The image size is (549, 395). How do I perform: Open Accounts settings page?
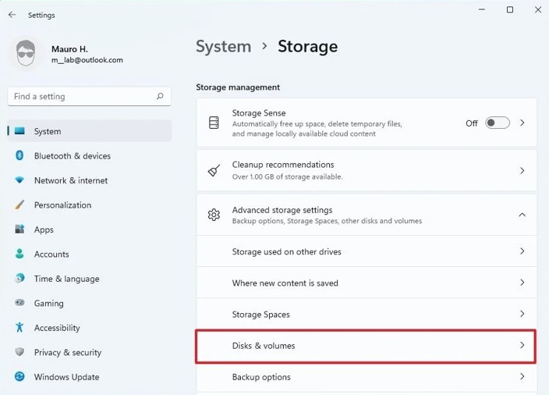coord(89,254)
